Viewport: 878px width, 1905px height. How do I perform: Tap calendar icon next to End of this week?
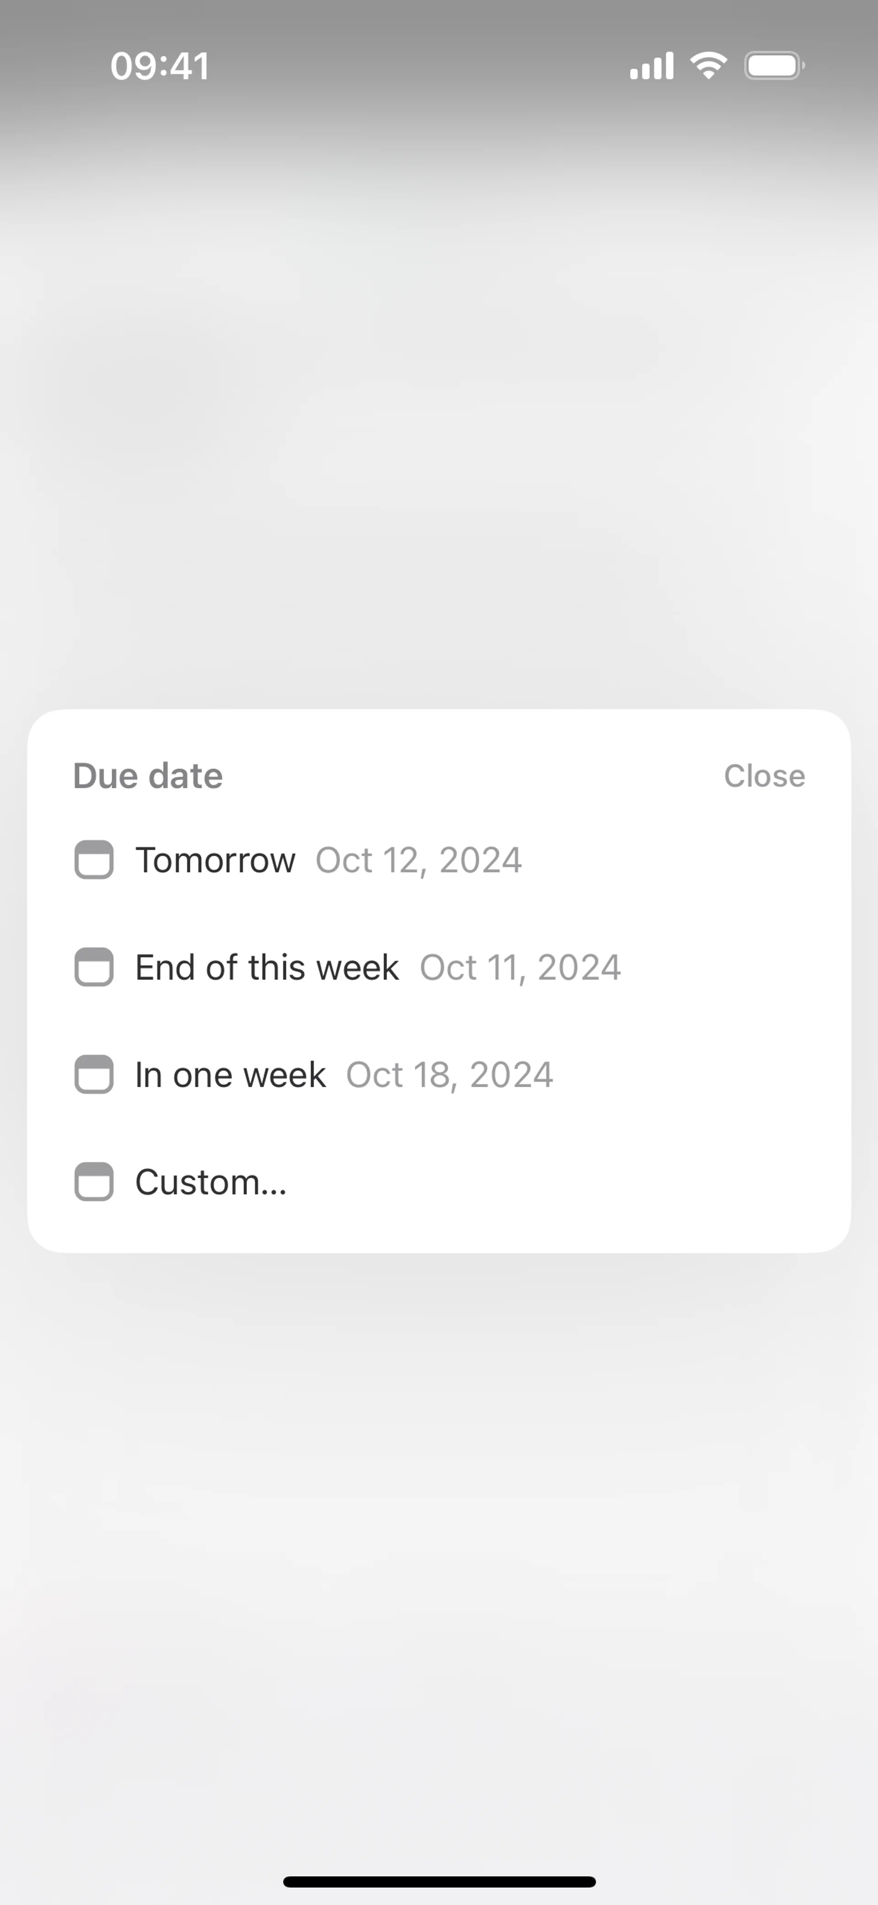coord(94,967)
